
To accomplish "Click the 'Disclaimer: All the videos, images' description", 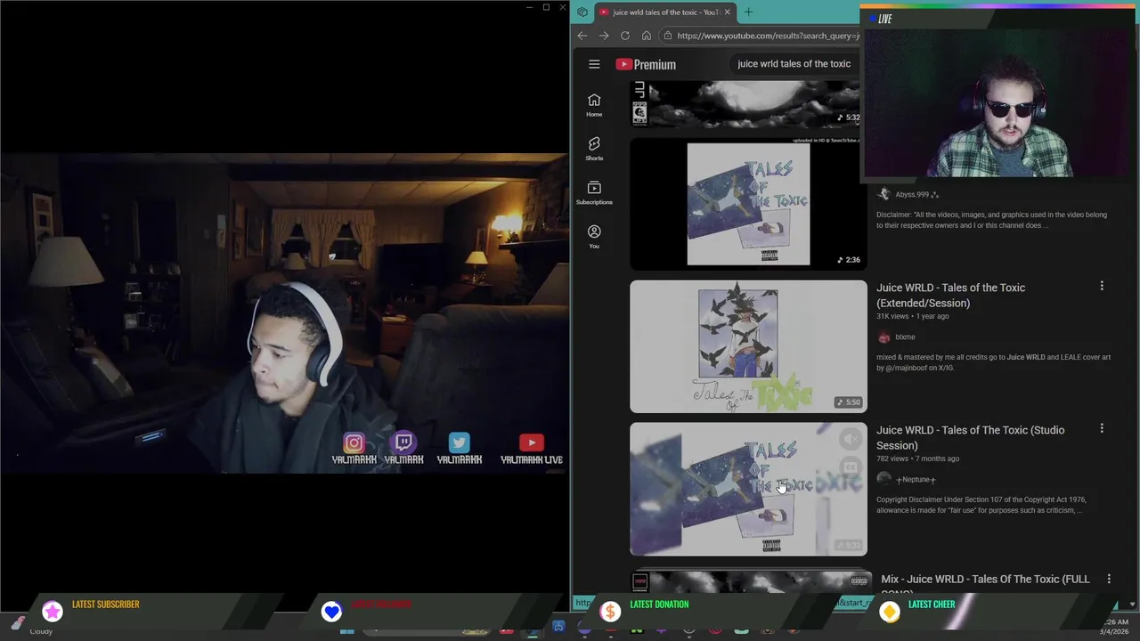I will pos(991,220).
